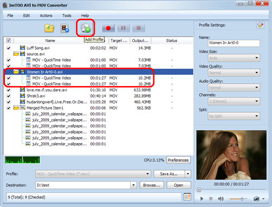Open the Audio Quality dropdown
The image size is (272, 207).
(x=234, y=88)
